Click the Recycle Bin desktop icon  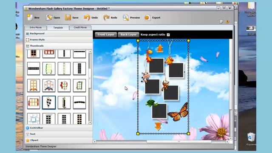[x=251, y=137]
